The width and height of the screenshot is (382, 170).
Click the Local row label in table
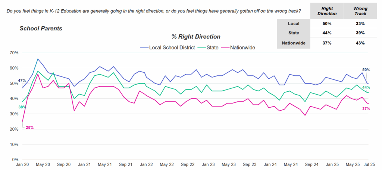tap(294, 24)
